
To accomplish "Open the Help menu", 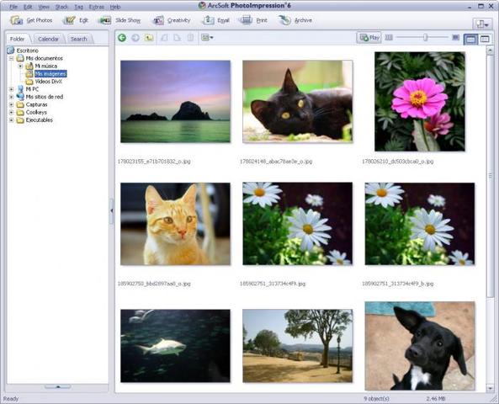I will click(x=115, y=7).
